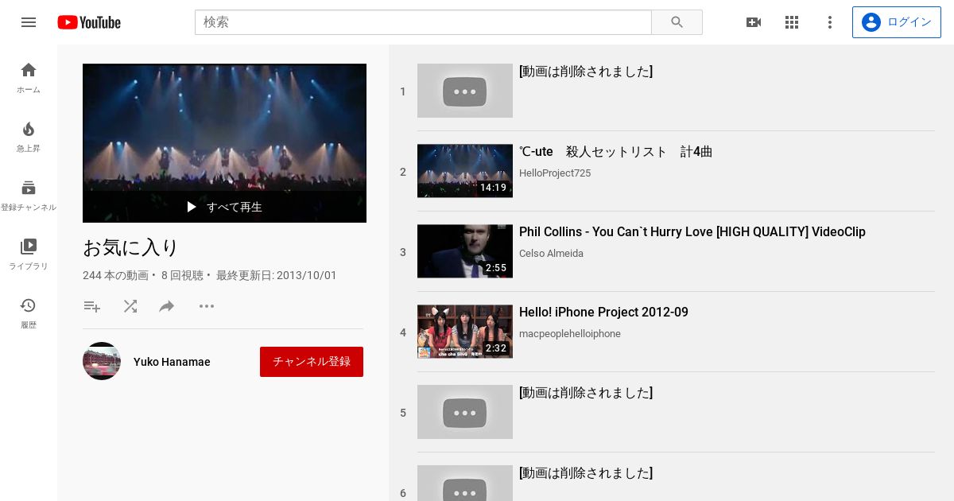Open the YouTube apps grid
This screenshot has height=501, width=954.
click(792, 22)
